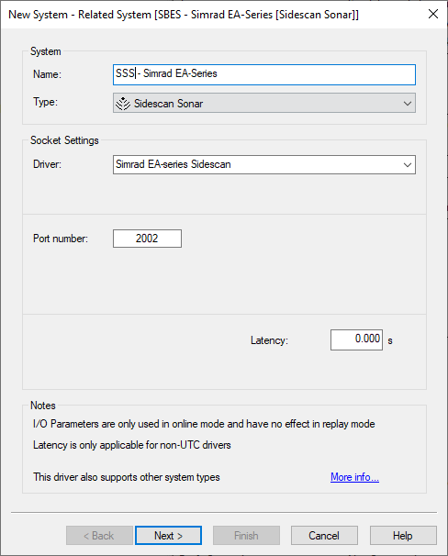Click the 'Socket Settings' group title
The width and height of the screenshot is (448, 556).
click(64, 140)
